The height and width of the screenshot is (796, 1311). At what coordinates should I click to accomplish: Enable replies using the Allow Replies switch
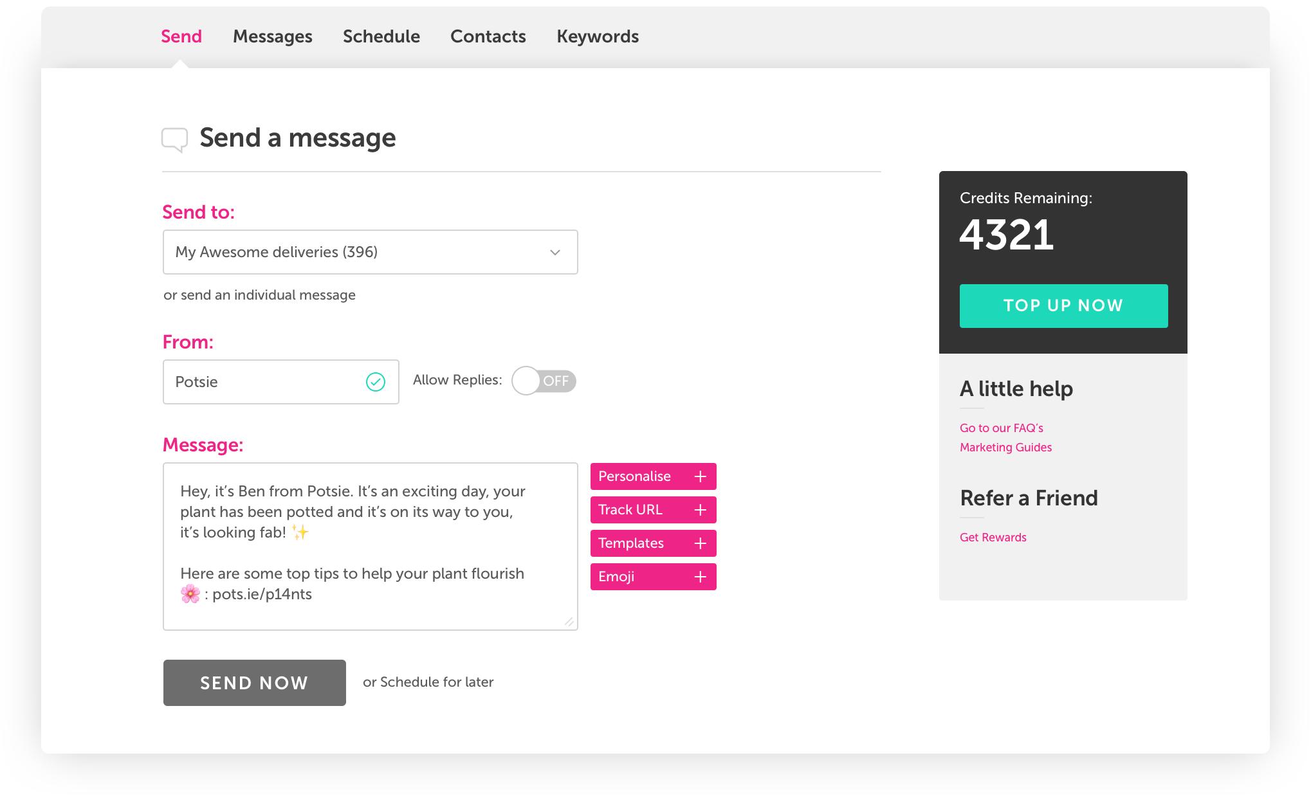tap(544, 381)
